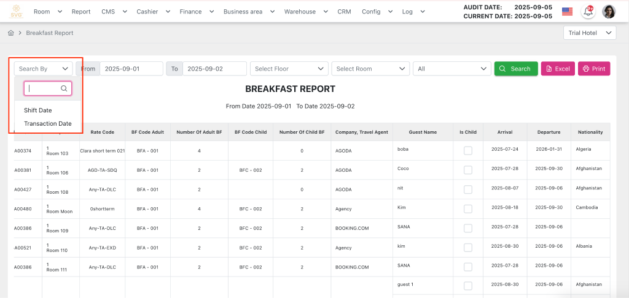Open the Select Room dropdown
This screenshot has width=629, height=298.
(x=370, y=69)
